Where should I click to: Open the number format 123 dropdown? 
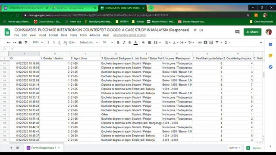[x=72, y=43]
